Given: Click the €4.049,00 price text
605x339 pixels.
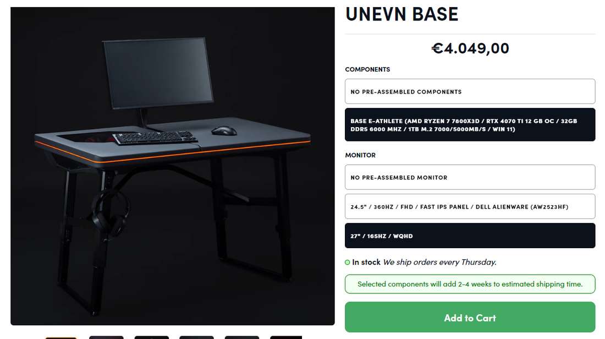Looking at the screenshot, I should tap(470, 48).
